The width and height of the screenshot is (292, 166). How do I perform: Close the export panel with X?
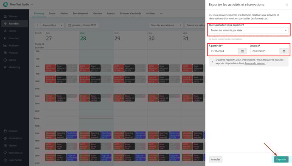point(287,5)
